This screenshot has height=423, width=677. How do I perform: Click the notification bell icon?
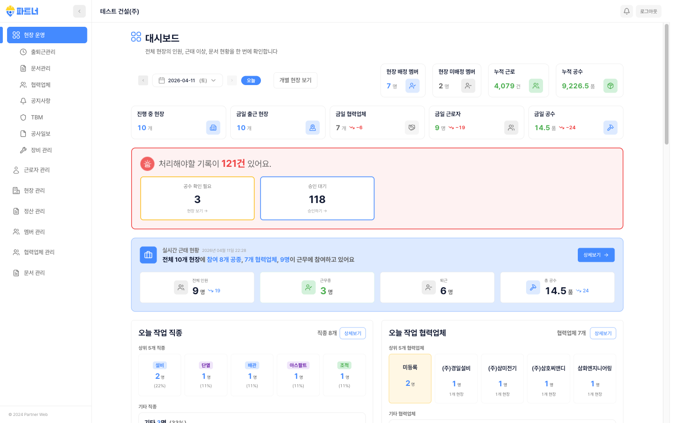627,11
